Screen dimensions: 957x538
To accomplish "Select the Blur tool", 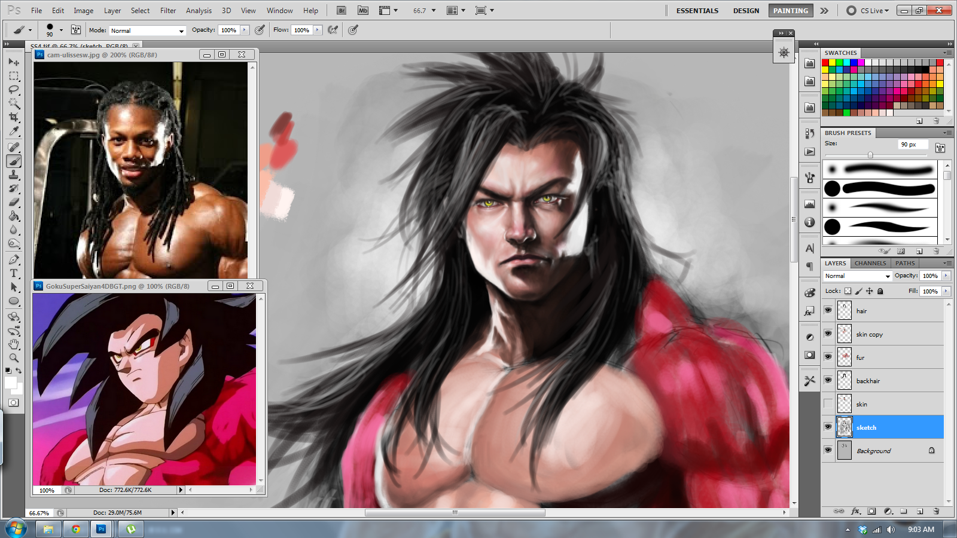I will click(x=14, y=230).
